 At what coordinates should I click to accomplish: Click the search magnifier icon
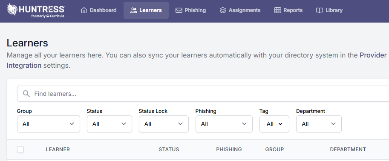(26, 94)
